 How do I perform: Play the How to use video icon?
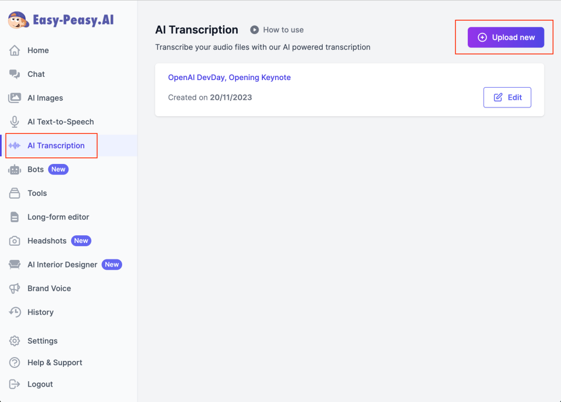pos(255,30)
